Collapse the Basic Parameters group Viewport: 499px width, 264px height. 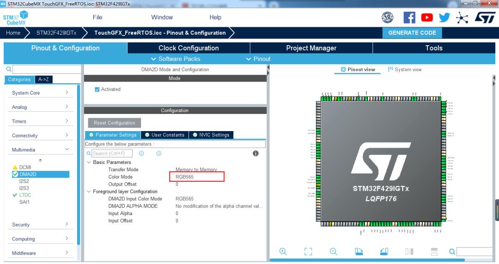89,162
